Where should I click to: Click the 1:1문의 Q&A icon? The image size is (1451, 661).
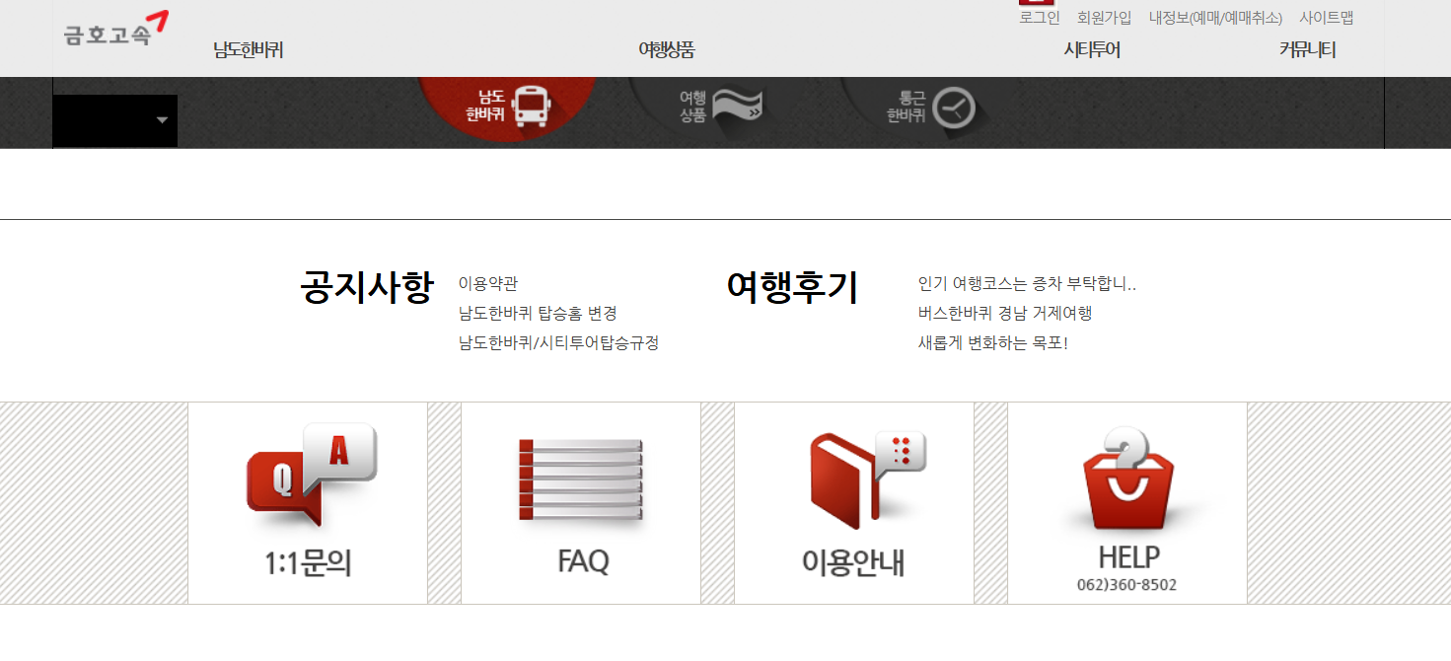(312, 475)
